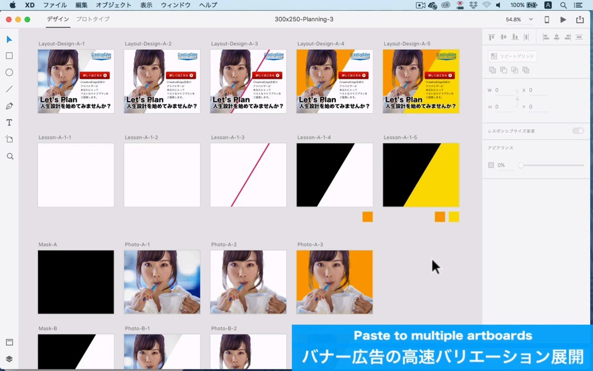The width and height of the screenshot is (593, 371).
Task: Align selection to top edges
Action: 492,37
